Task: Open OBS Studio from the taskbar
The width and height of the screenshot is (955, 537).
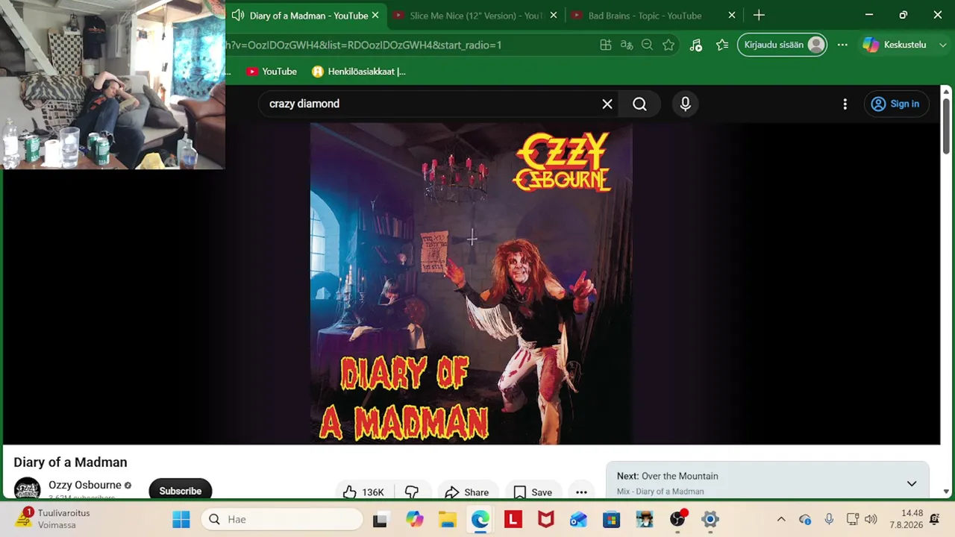Action: click(x=677, y=519)
